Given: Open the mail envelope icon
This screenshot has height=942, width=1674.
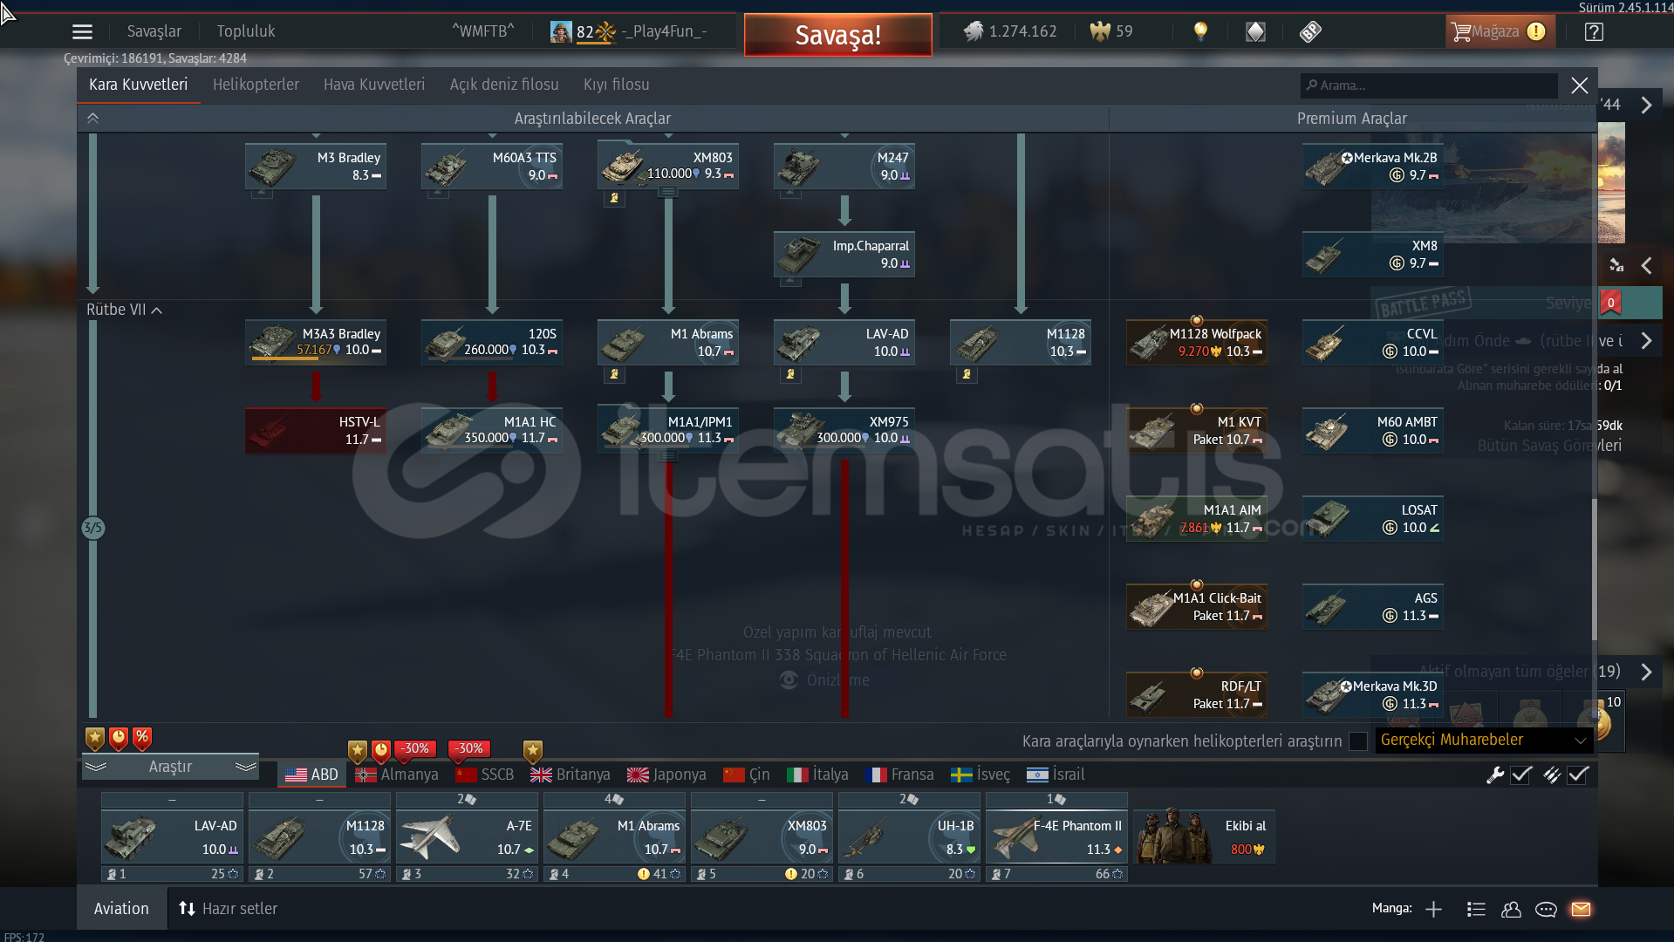Looking at the screenshot, I should pos(1581,909).
